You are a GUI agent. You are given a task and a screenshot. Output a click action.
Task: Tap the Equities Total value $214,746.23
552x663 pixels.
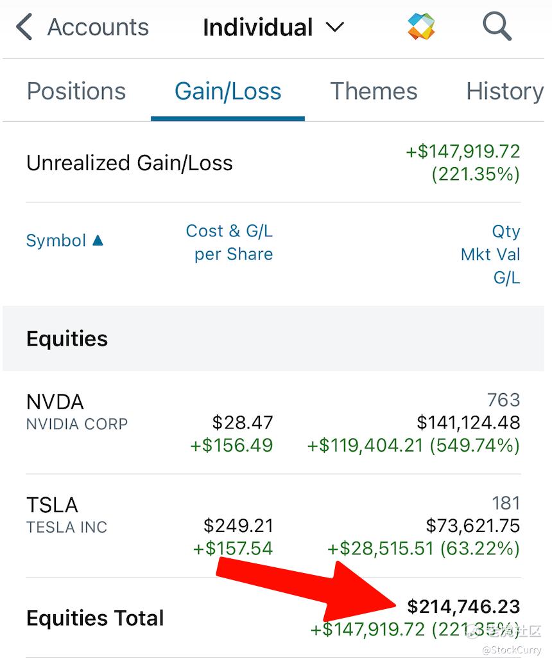463,606
